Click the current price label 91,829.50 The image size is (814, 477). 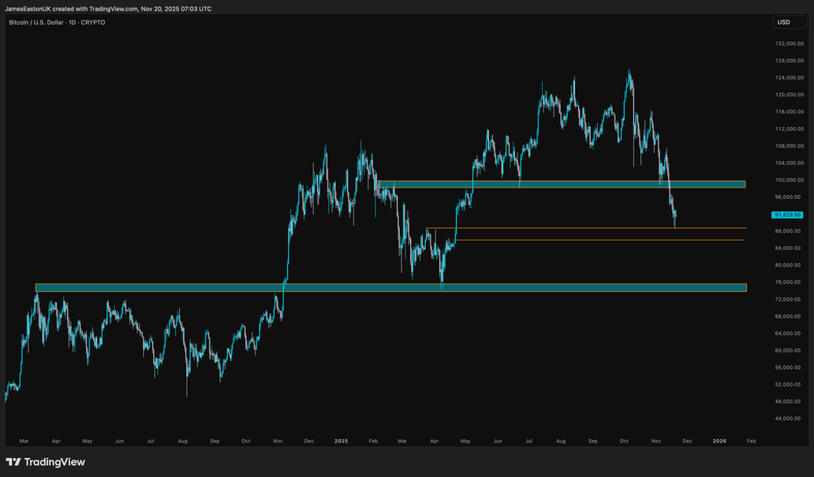coord(788,214)
